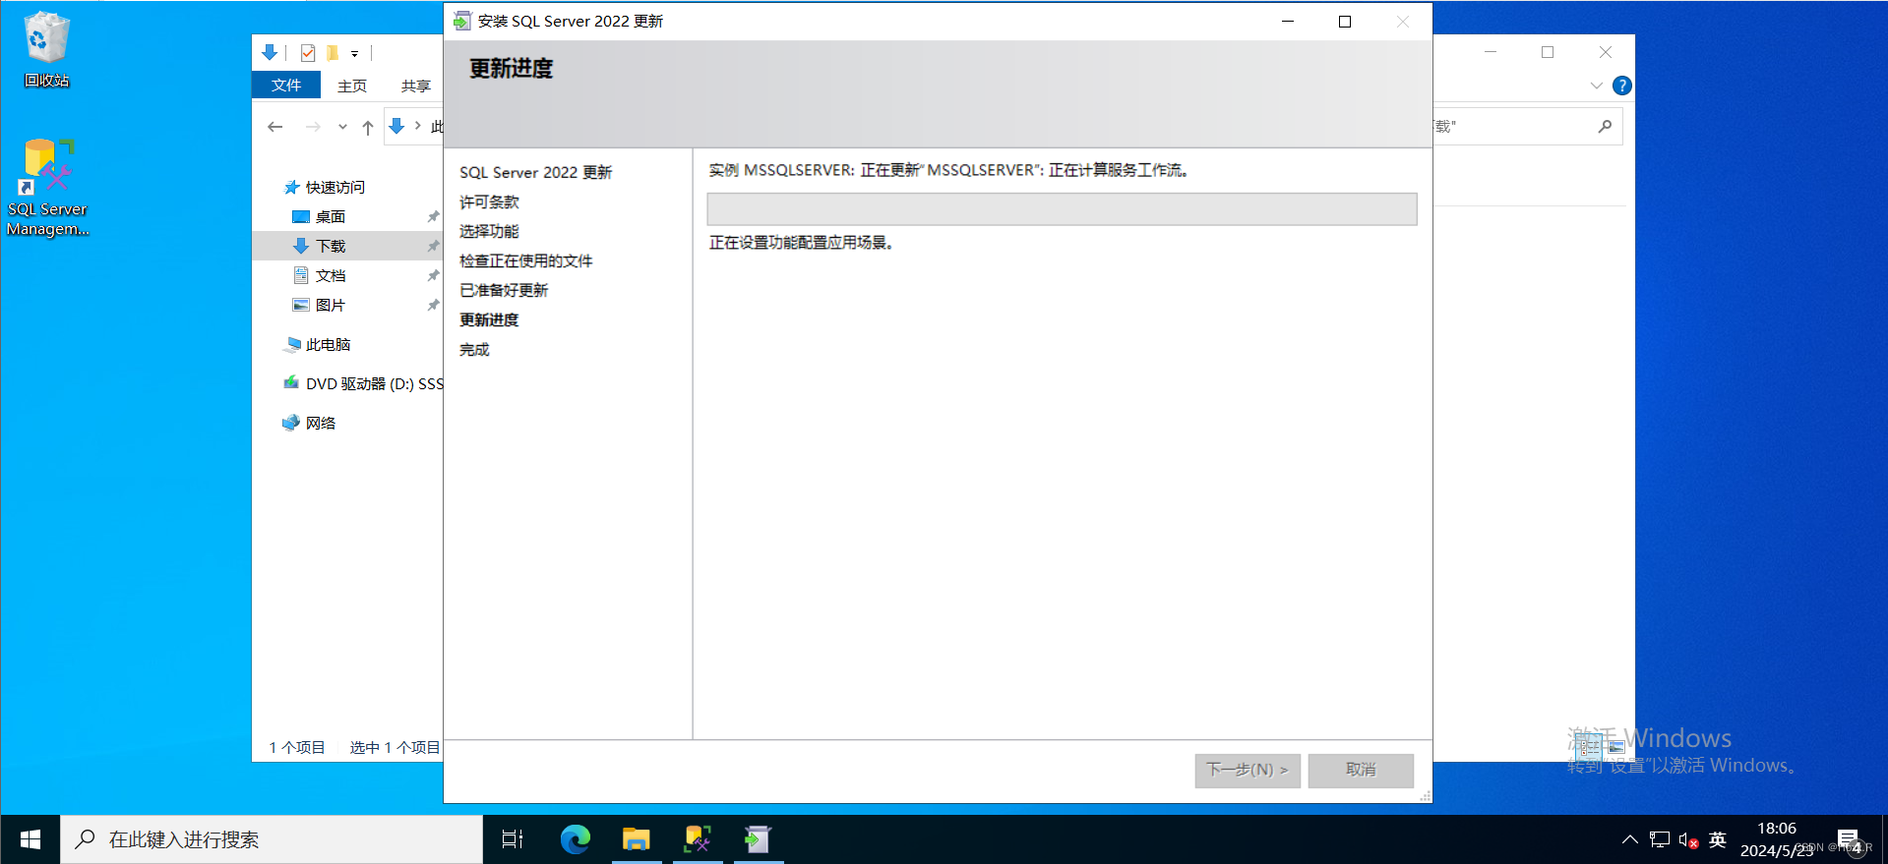Switch to the SQL Server installer taskbar icon
Viewport: 1888px width, 864px height.
pyautogui.click(x=758, y=839)
